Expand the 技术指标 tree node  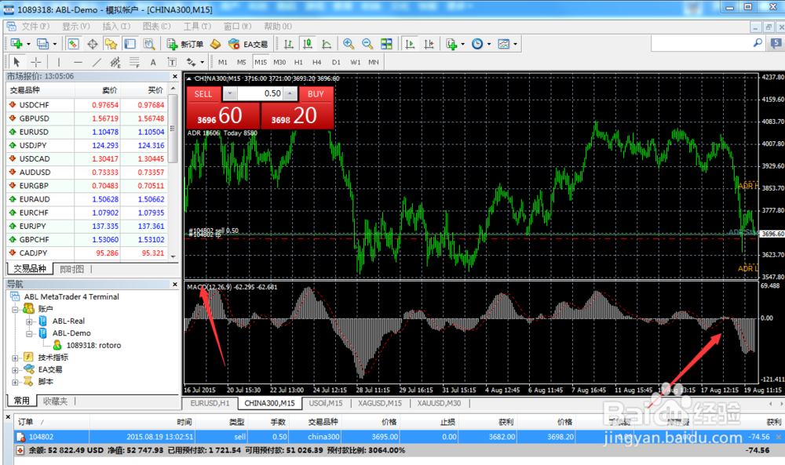[x=15, y=358]
